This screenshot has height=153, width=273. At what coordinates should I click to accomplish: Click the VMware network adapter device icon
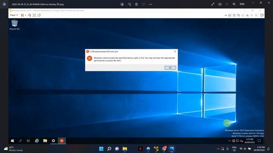click(238, 15)
